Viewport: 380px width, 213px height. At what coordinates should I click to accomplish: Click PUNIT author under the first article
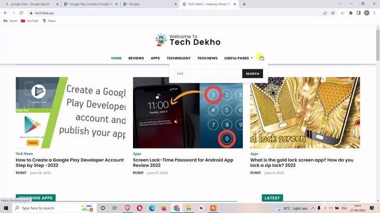[21, 173]
